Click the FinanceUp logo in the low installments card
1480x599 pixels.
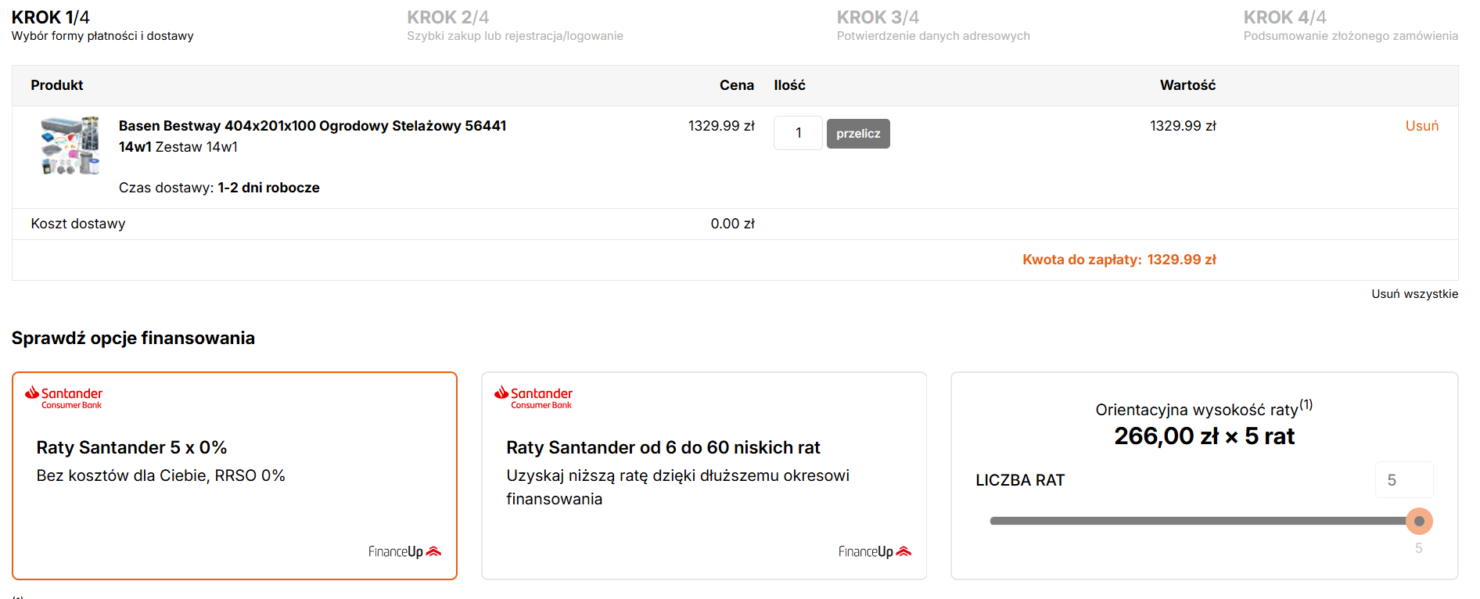point(874,551)
